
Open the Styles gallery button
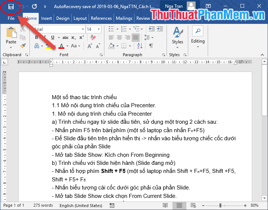[x=178, y=37]
